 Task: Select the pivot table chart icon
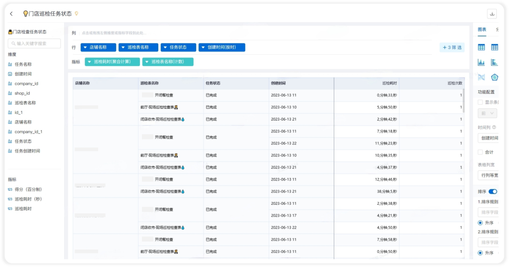(494, 48)
